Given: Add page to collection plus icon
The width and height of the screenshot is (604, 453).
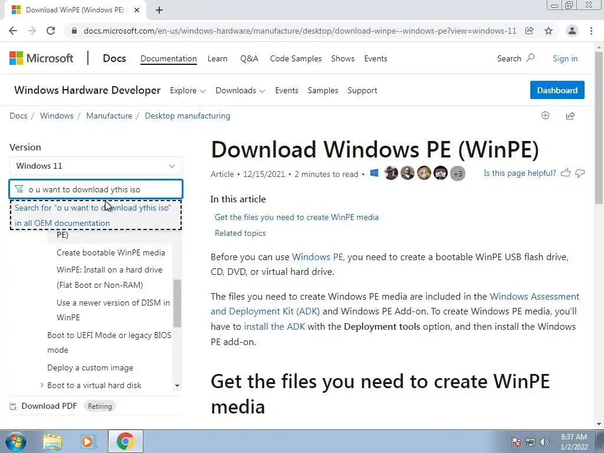Looking at the screenshot, I should (545, 116).
